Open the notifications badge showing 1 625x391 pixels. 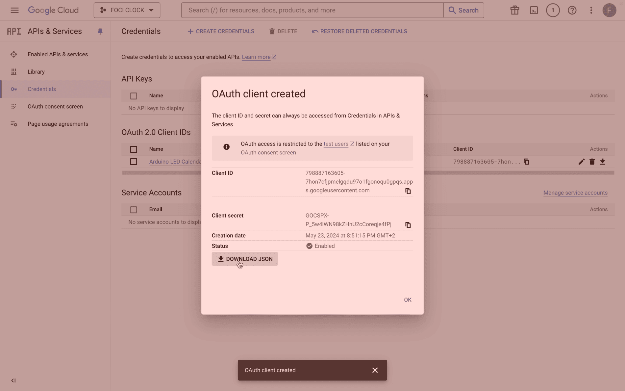click(553, 10)
